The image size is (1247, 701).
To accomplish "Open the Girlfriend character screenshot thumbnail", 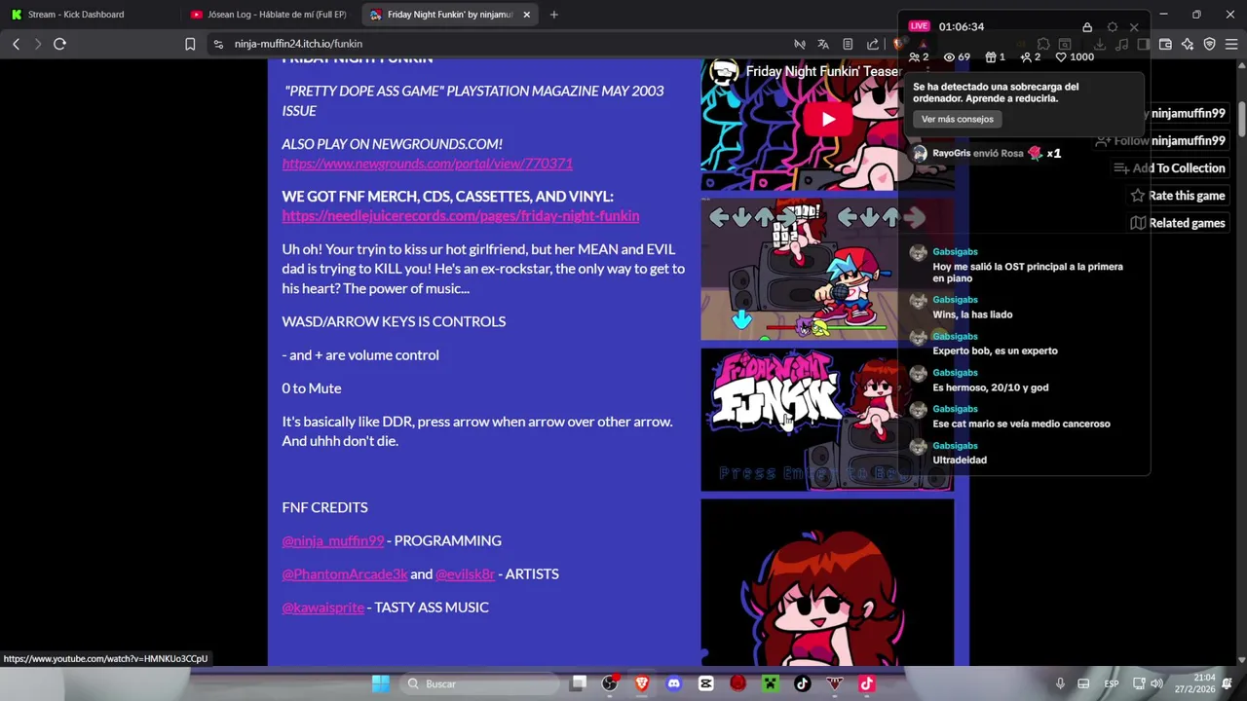I will coord(827,582).
